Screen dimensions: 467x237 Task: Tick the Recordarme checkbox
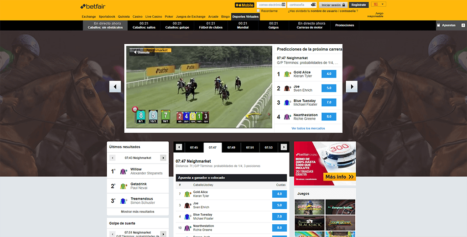(x=259, y=11)
